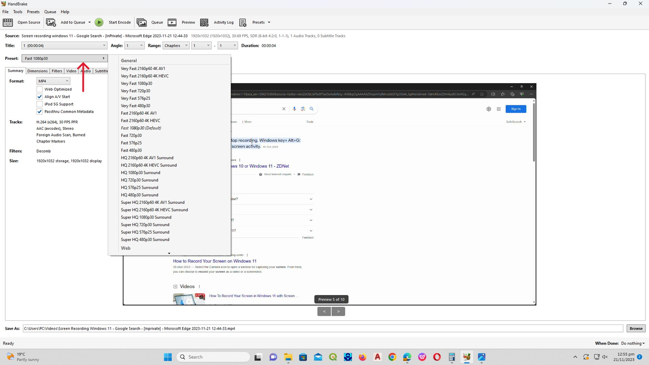Click the green Start Encode play button
Screen dimensions: 649x365
tap(99, 22)
